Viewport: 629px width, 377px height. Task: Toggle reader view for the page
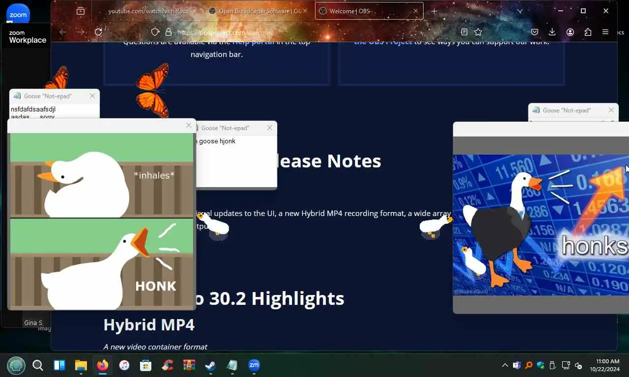click(464, 32)
